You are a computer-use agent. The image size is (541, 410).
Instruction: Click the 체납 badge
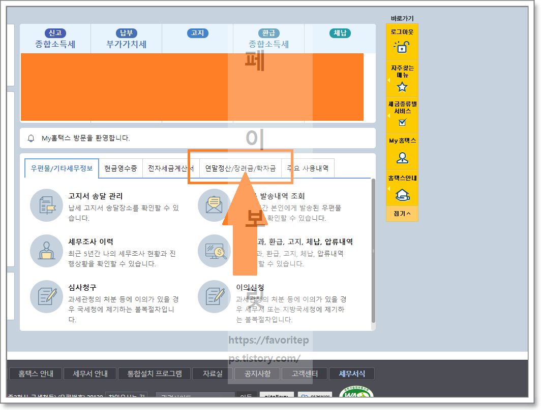pyautogui.click(x=340, y=33)
